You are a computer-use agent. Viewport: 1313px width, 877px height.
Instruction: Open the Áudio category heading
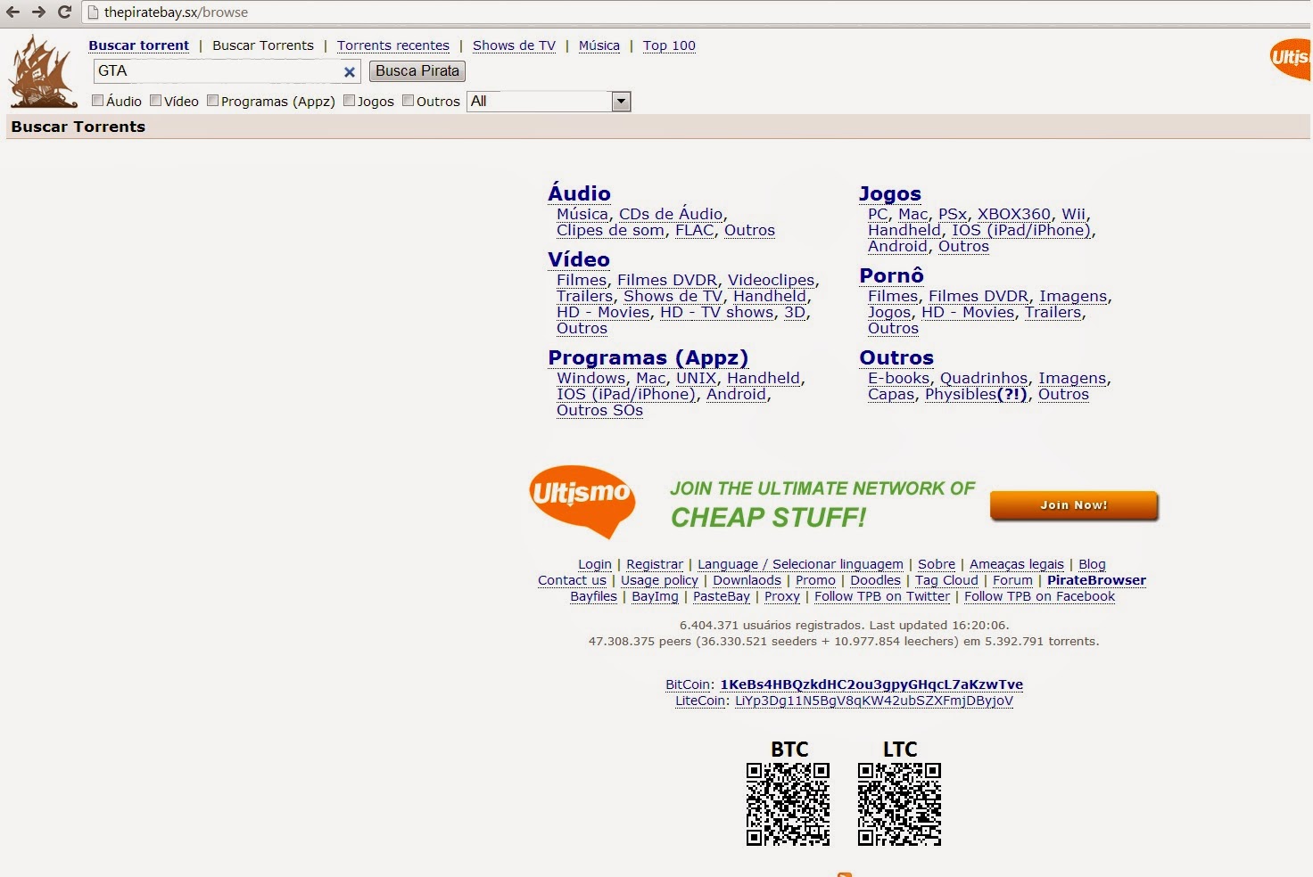pos(580,193)
